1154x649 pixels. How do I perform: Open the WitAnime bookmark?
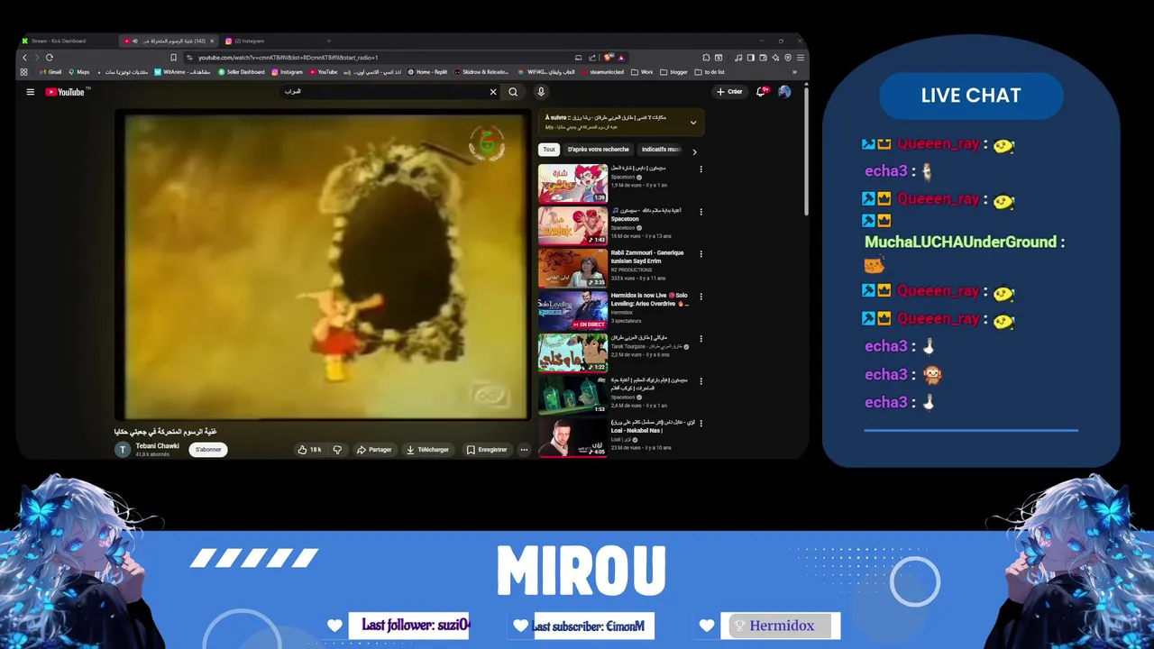coord(183,72)
